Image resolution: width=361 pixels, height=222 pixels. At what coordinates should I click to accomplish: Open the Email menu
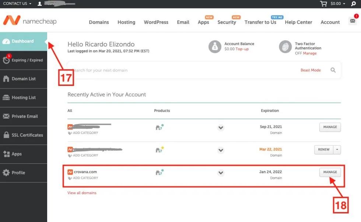coord(183,22)
